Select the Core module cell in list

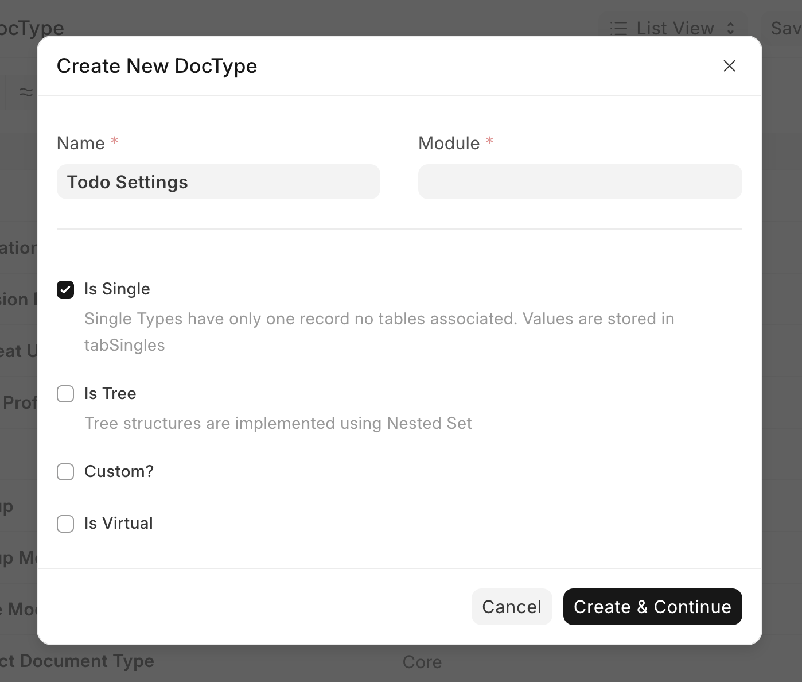tap(422, 662)
